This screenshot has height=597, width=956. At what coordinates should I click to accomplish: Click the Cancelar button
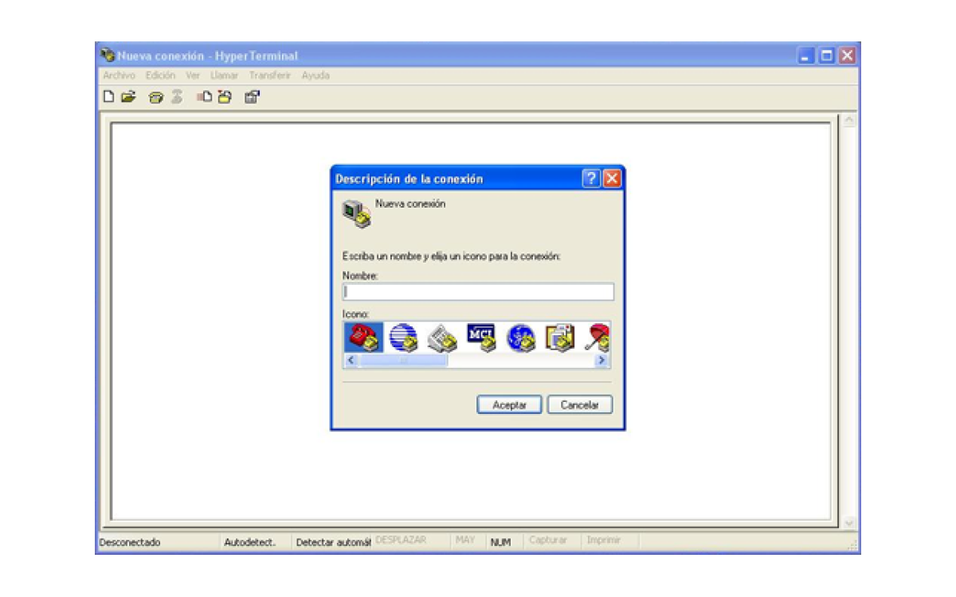coord(580,405)
